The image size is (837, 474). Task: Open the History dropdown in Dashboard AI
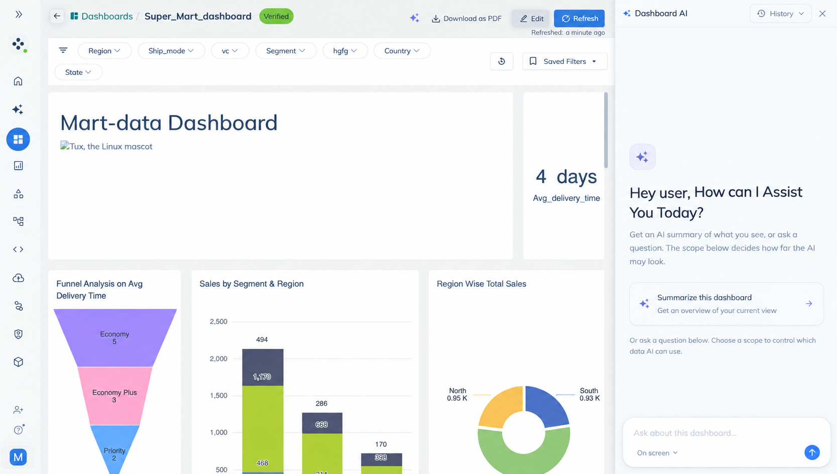click(x=781, y=14)
